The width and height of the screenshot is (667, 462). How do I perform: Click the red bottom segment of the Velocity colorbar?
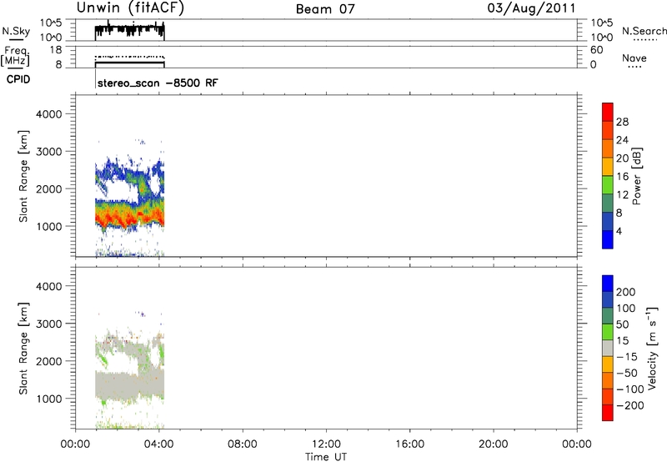click(608, 413)
